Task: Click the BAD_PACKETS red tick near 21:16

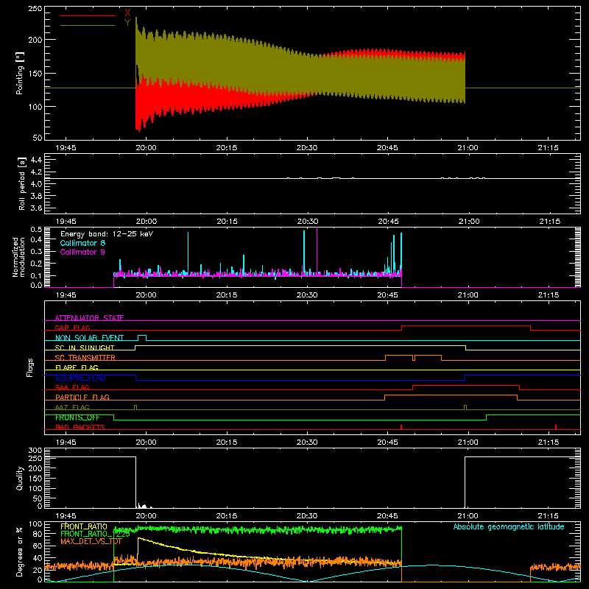Action: pyautogui.click(x=556, y=427)
